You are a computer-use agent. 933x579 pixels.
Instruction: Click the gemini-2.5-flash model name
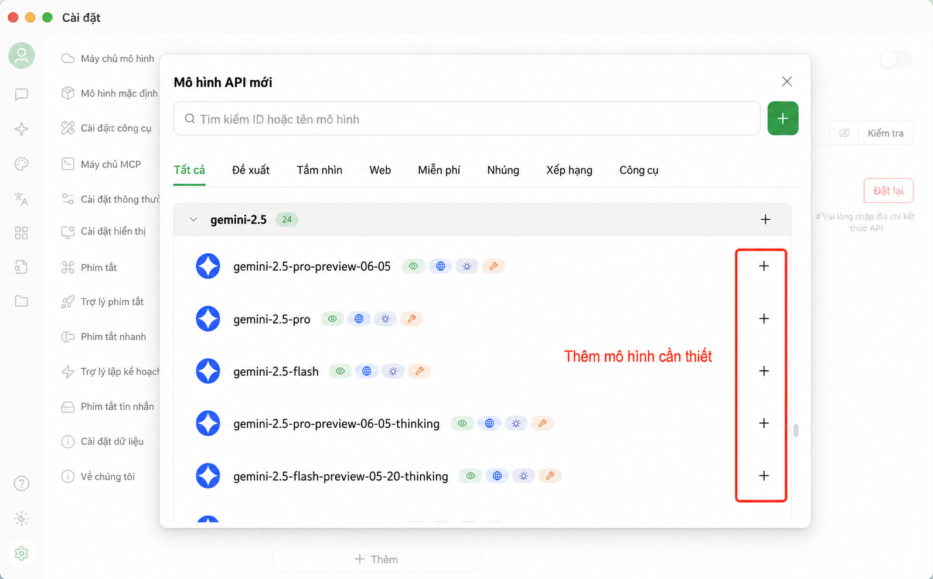pos(276,372)
